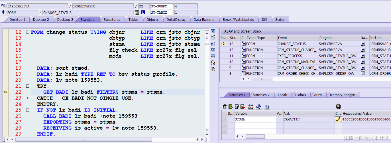The image size is (391, 143).
Task: Click the gear icon beside the FORM field
Action: tap(3, 13)
